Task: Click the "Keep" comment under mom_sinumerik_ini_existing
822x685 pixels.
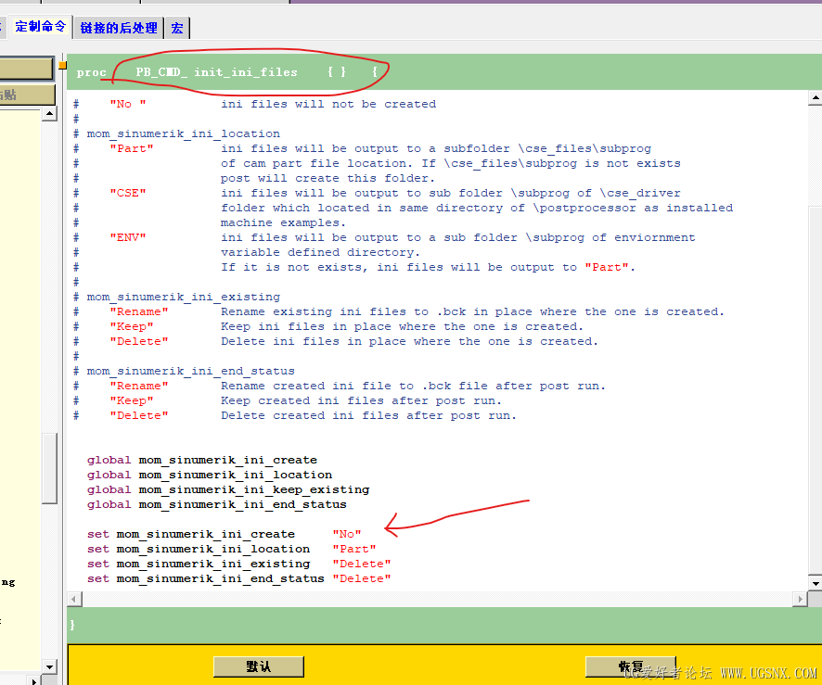Action: pos(132,326)
